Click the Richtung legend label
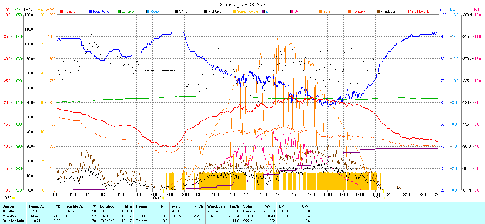Screen dimensions: 485x224 point(215,12)
